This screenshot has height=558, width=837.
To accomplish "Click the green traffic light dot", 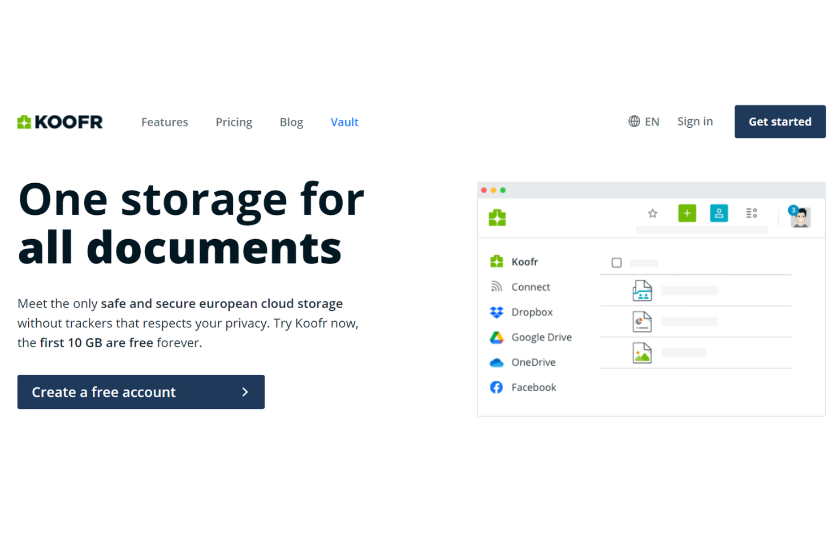I will click(x=503, y=190).
